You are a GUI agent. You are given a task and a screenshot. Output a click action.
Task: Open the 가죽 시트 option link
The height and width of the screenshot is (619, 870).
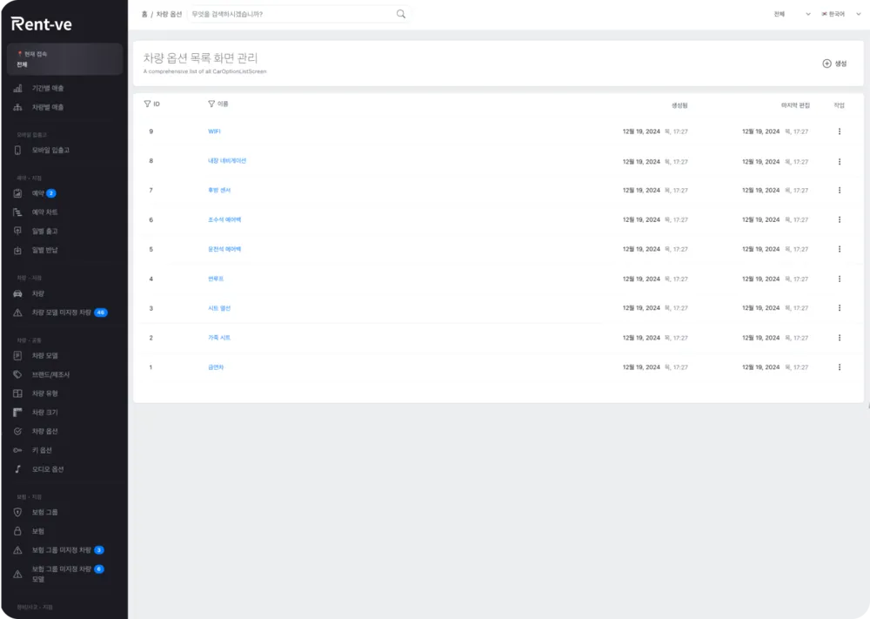[x=219, y=338]
